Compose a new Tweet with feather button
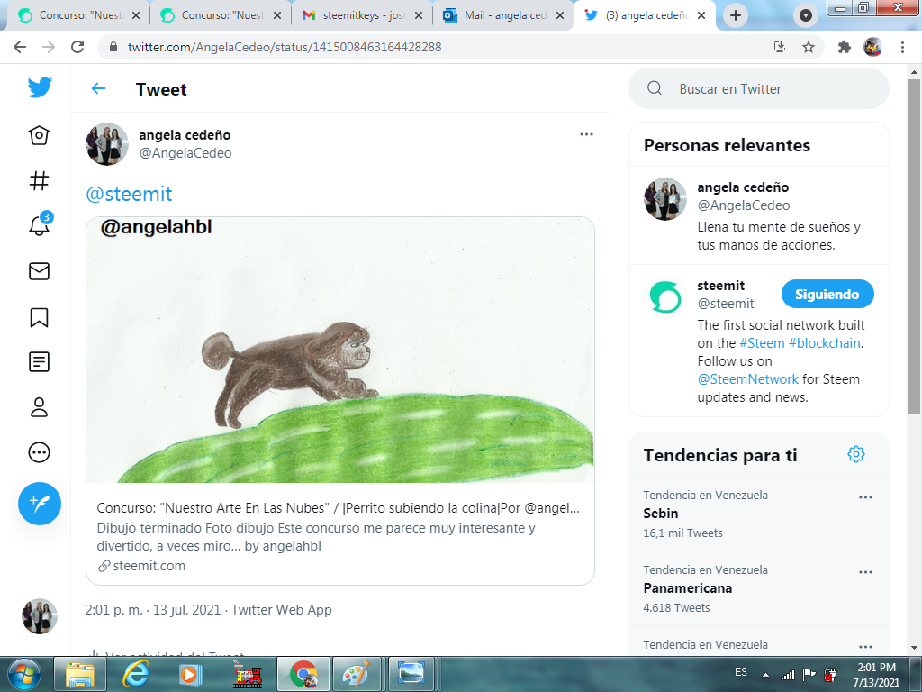Viewport: 922px width, 692px height. (40, 504)
